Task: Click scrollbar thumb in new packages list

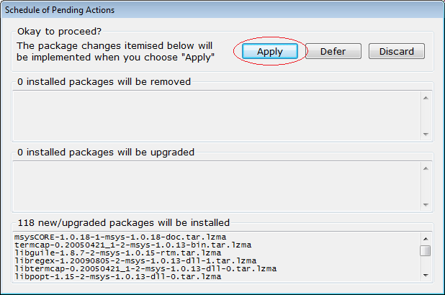Action: (x=426, y=250)
